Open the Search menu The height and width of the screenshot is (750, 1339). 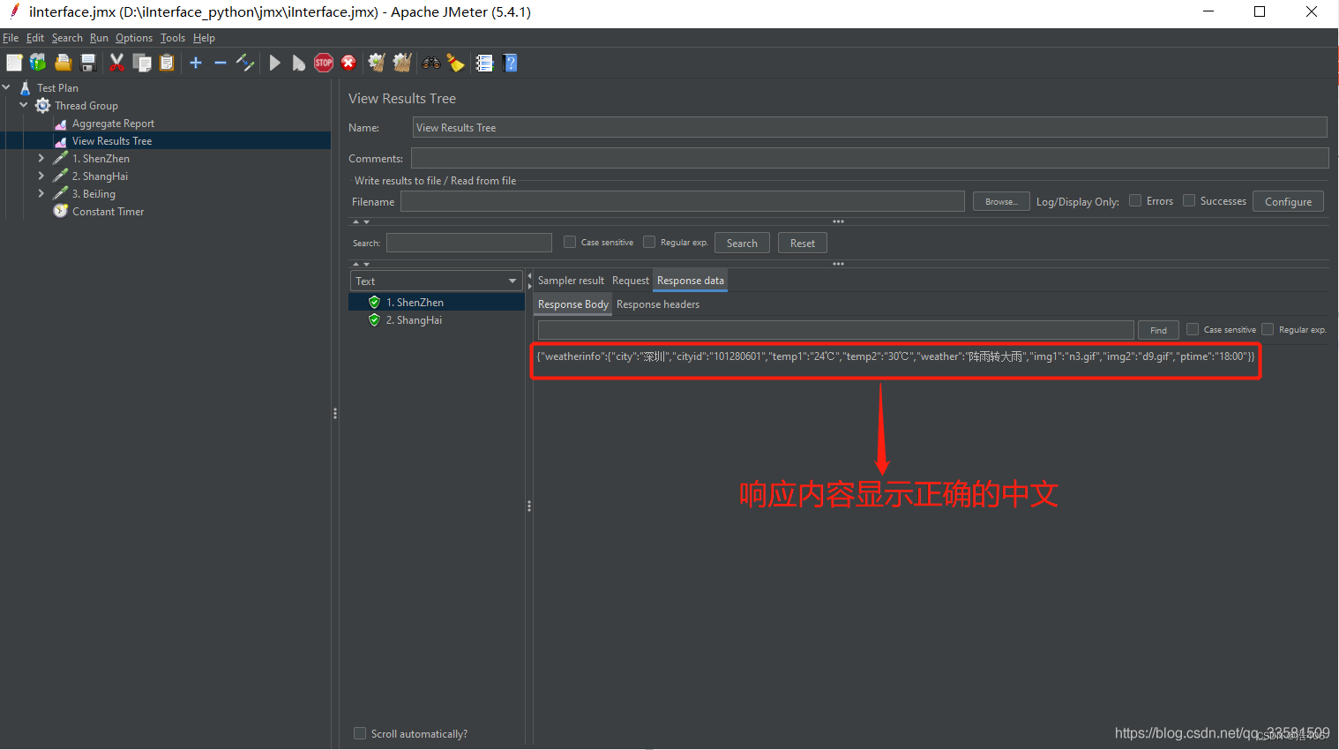point(67,38)
